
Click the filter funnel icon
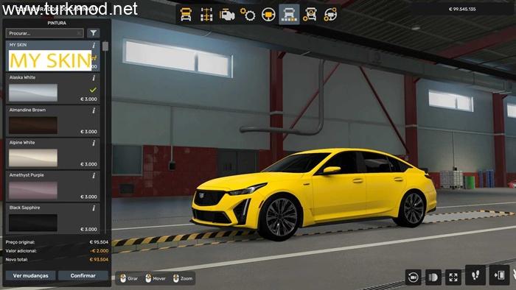tap(94, 33)
